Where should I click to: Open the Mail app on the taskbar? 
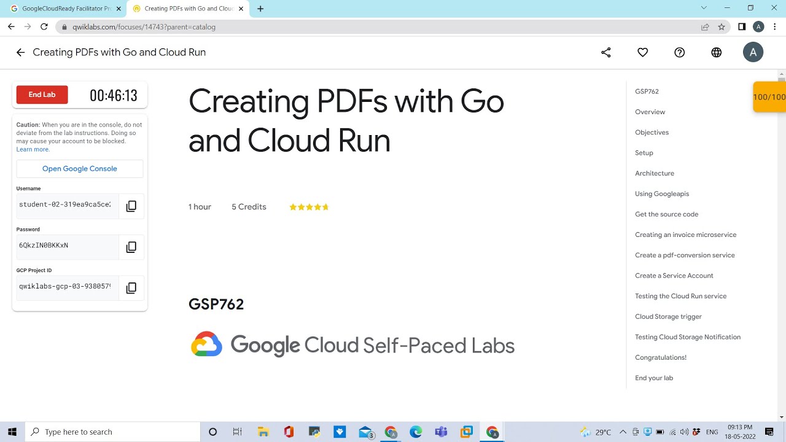(x=366, y=432)
